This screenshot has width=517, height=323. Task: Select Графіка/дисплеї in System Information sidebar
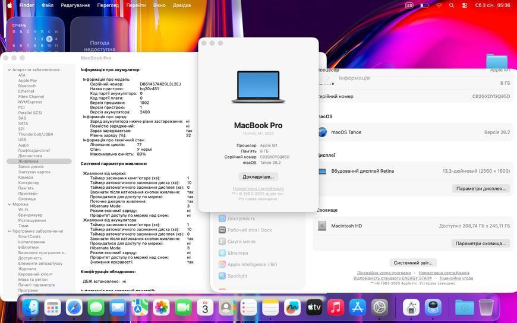pyautogui.click(x=34, y=150)
